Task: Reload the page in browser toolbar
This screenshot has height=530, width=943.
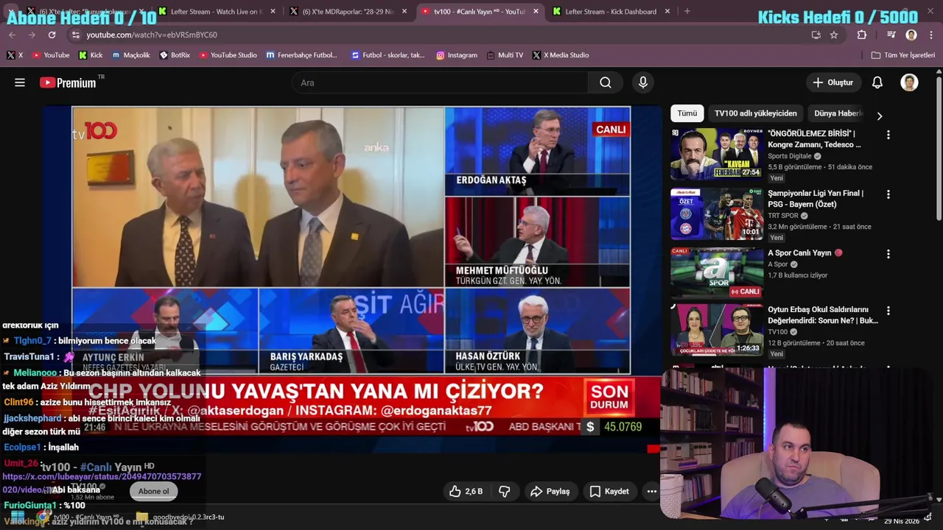Action: point(52,35)
